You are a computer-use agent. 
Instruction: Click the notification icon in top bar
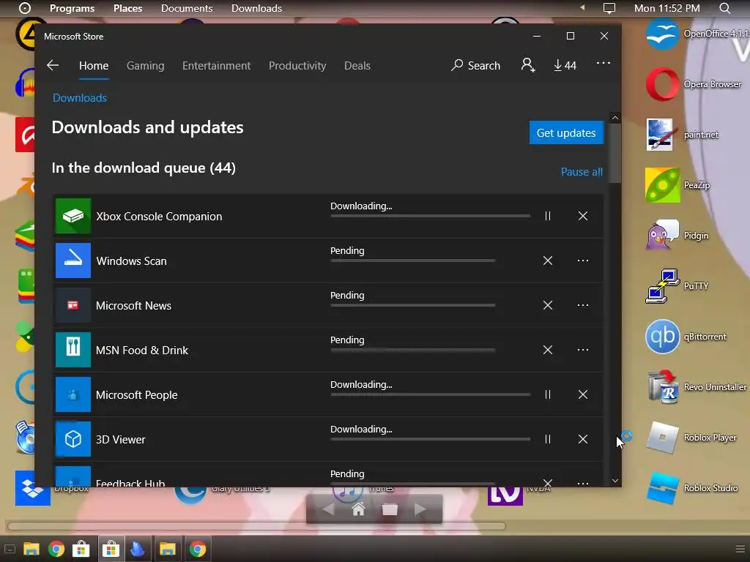point(609,8)
